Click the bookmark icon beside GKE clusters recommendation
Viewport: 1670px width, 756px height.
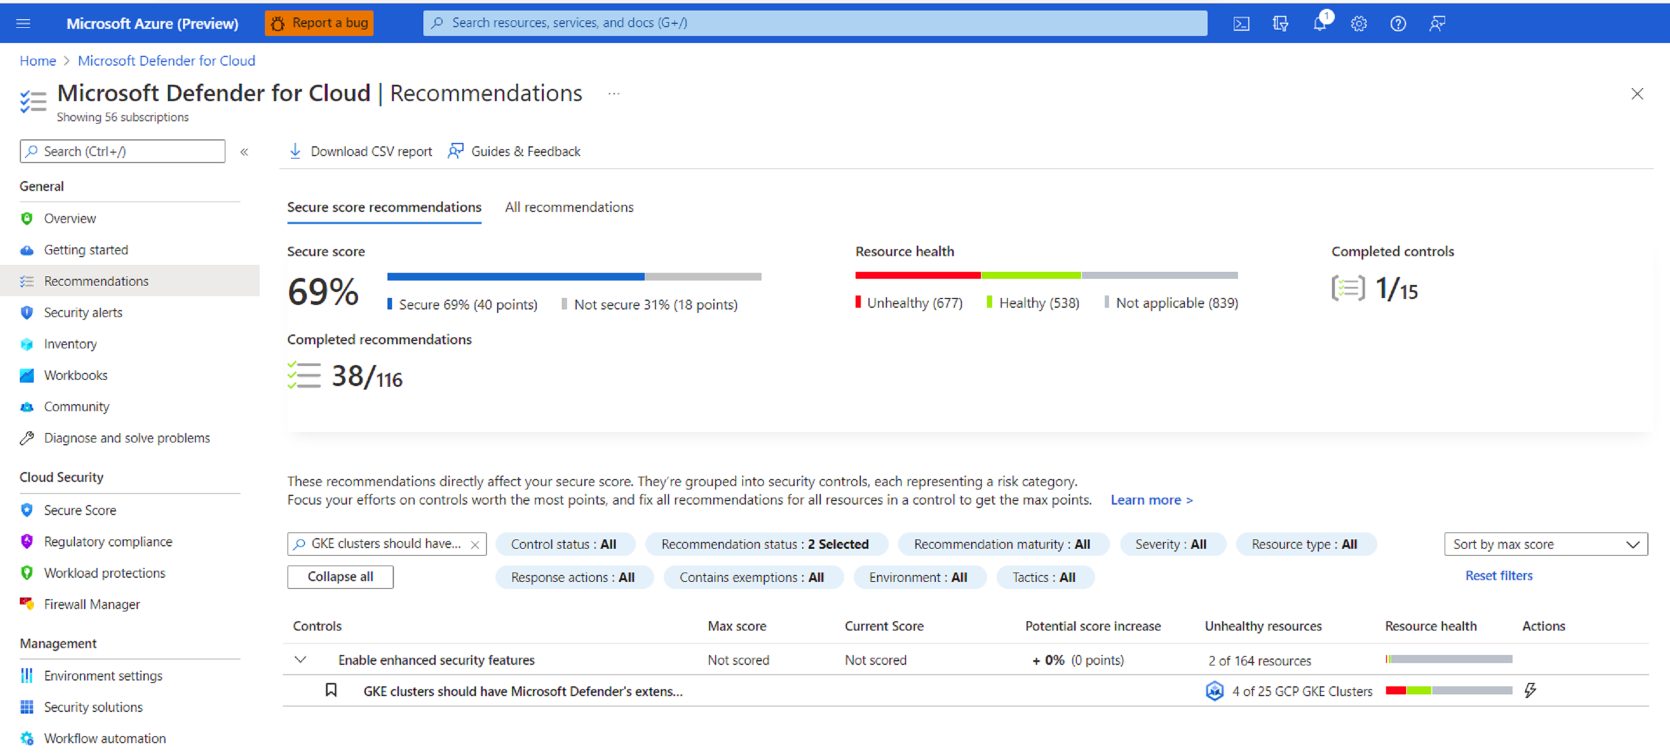(x=331, y=690)
